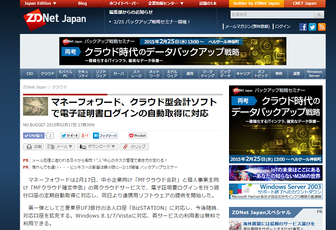Focus the article search field
336x230 pixels.
click(272, 15)
